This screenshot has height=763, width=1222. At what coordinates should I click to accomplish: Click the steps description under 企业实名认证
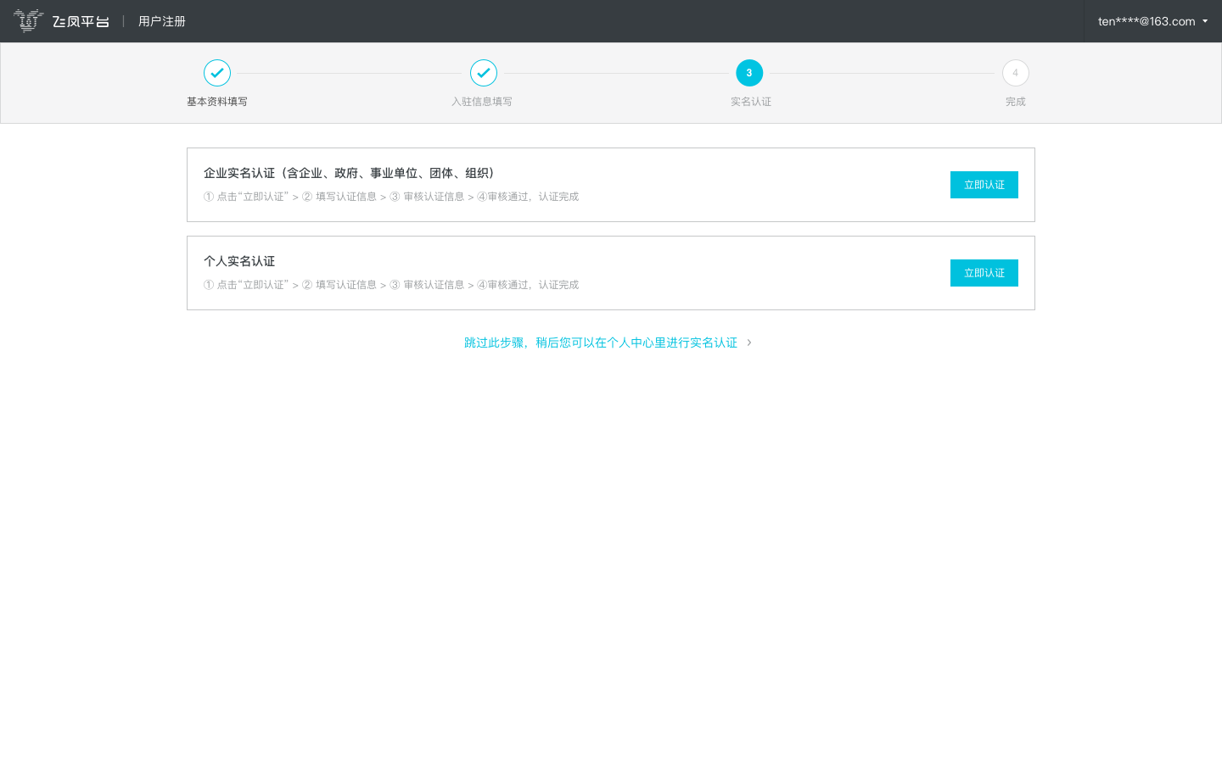point(391,197)
